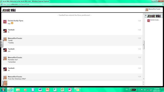Open the Windows Start menu

[x=3, y=90]
